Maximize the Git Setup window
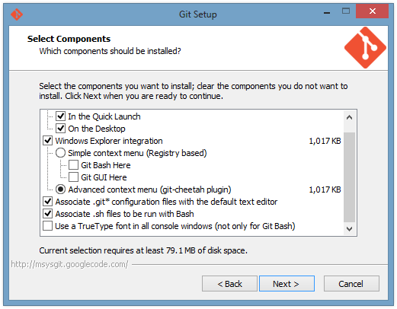 point(346,11)
